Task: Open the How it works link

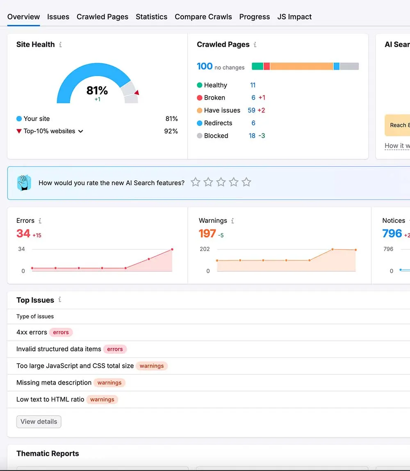Action: click(x=396, y=146)
